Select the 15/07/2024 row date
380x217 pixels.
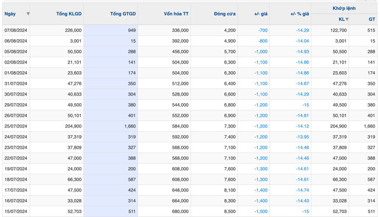coord(16,211)
